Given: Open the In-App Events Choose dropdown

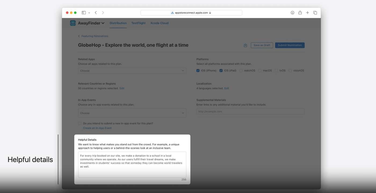Looking at the screenshot, I should [x=132, y=113].
